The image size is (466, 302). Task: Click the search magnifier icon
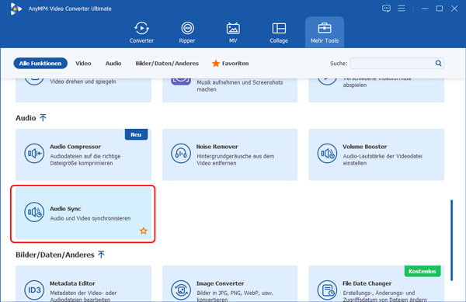tap(438, 63)
